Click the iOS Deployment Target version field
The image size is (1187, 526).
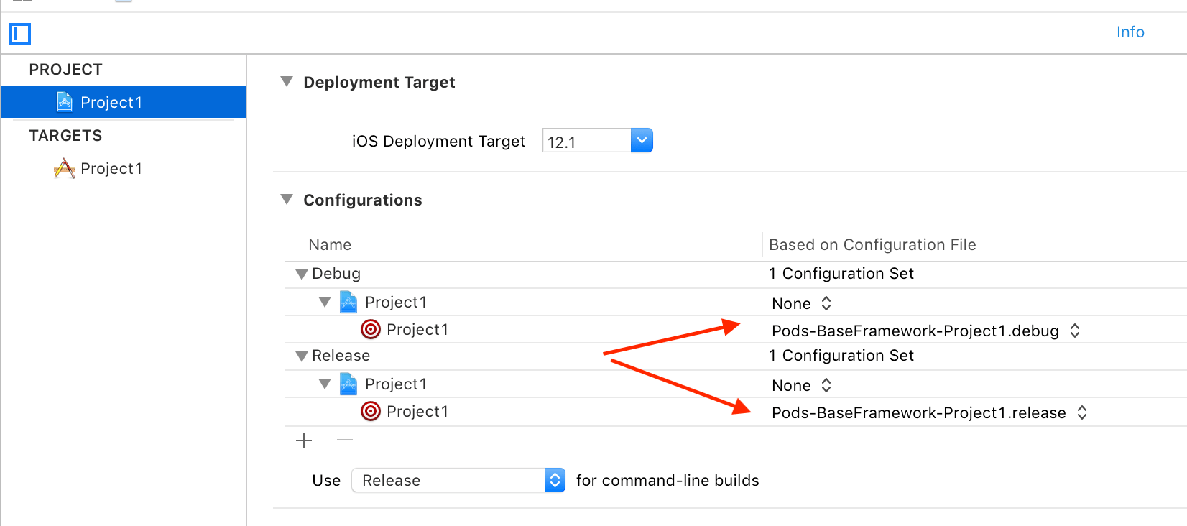[x=586, y=142]
